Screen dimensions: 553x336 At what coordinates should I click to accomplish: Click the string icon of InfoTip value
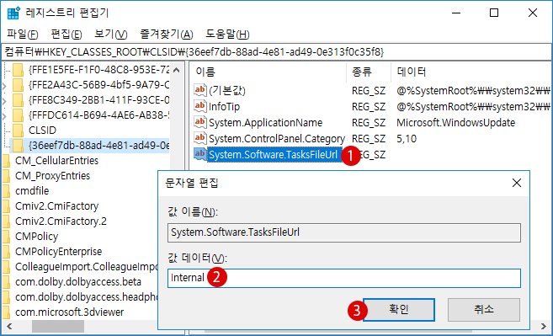point(200,106)
